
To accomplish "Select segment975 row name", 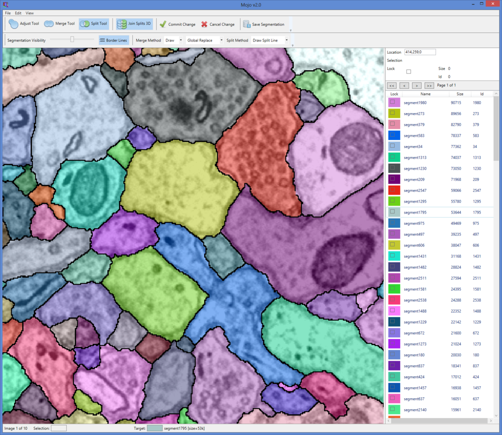I will (414, 223).
